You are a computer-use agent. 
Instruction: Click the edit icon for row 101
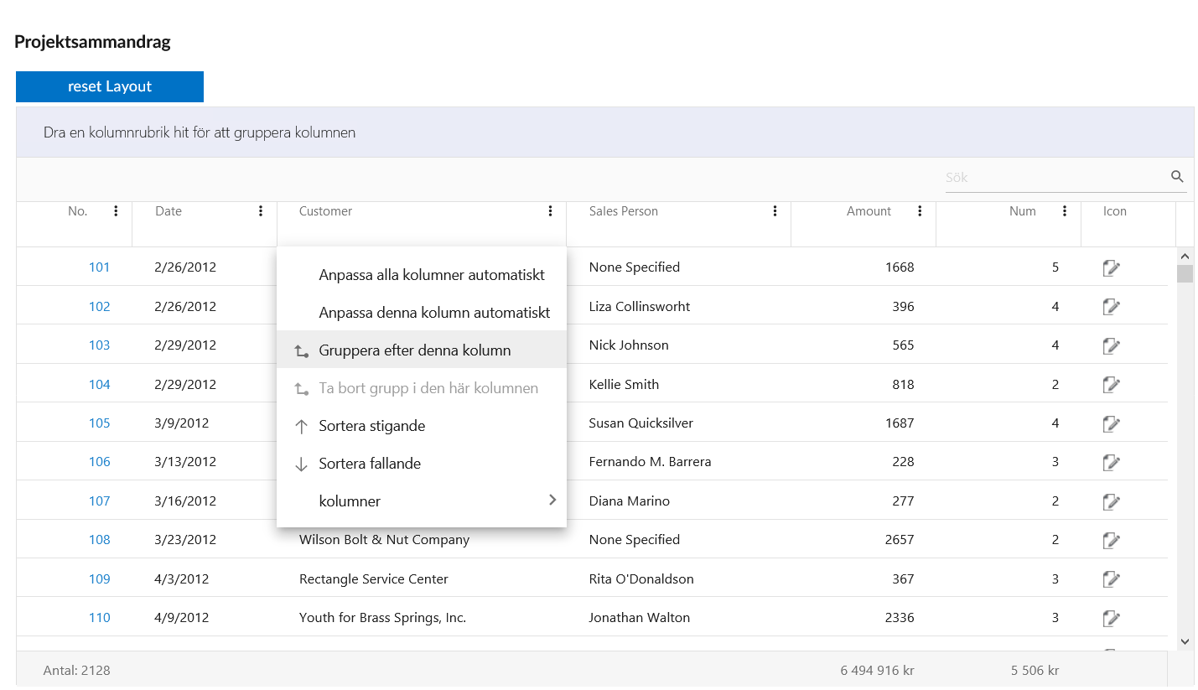coord(1111,267)
